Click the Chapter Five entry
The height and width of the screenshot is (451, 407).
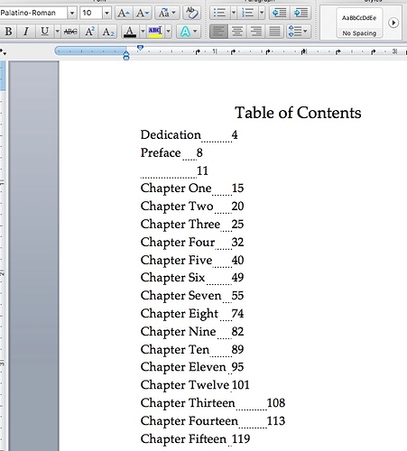(x=192, y=261)
